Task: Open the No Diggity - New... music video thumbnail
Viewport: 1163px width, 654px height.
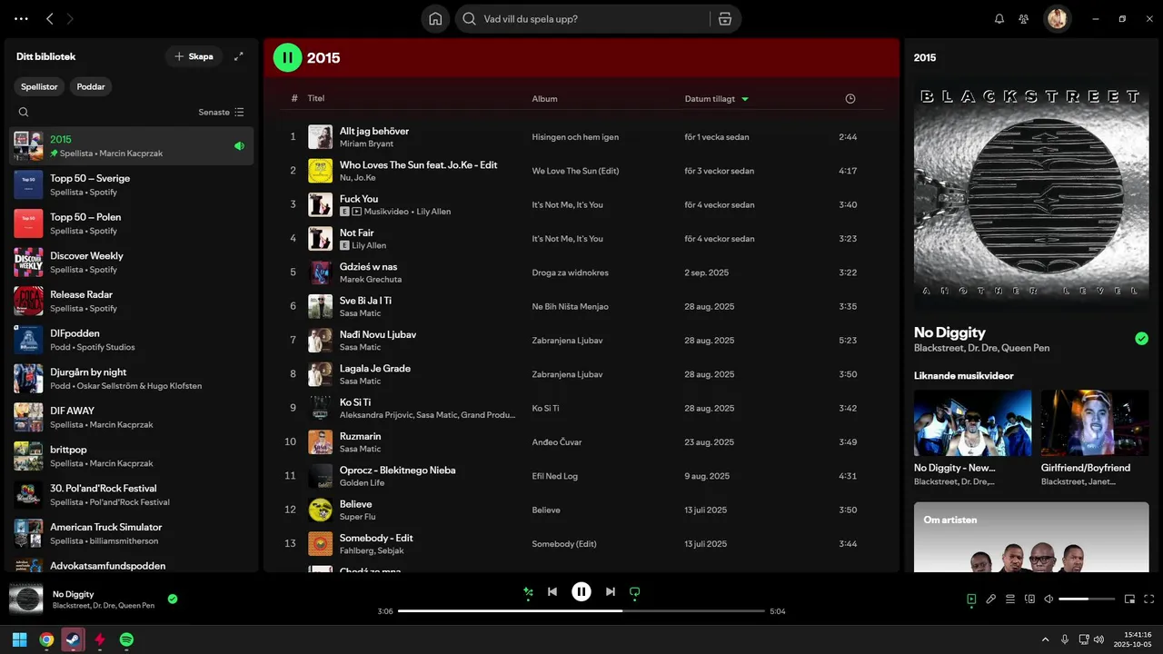Action: [x=972, y=423]
